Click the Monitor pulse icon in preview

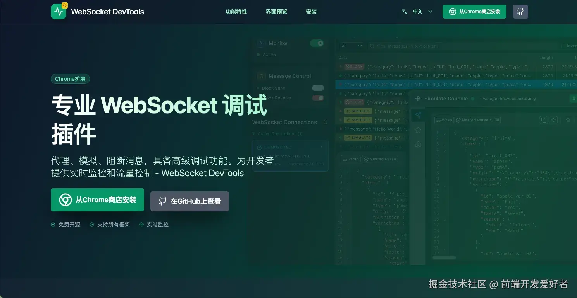(261, 43)
